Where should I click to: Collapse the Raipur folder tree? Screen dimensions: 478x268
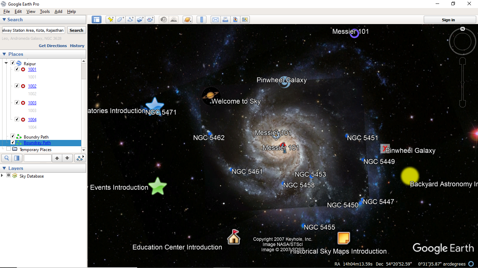[x=6, y=63]
